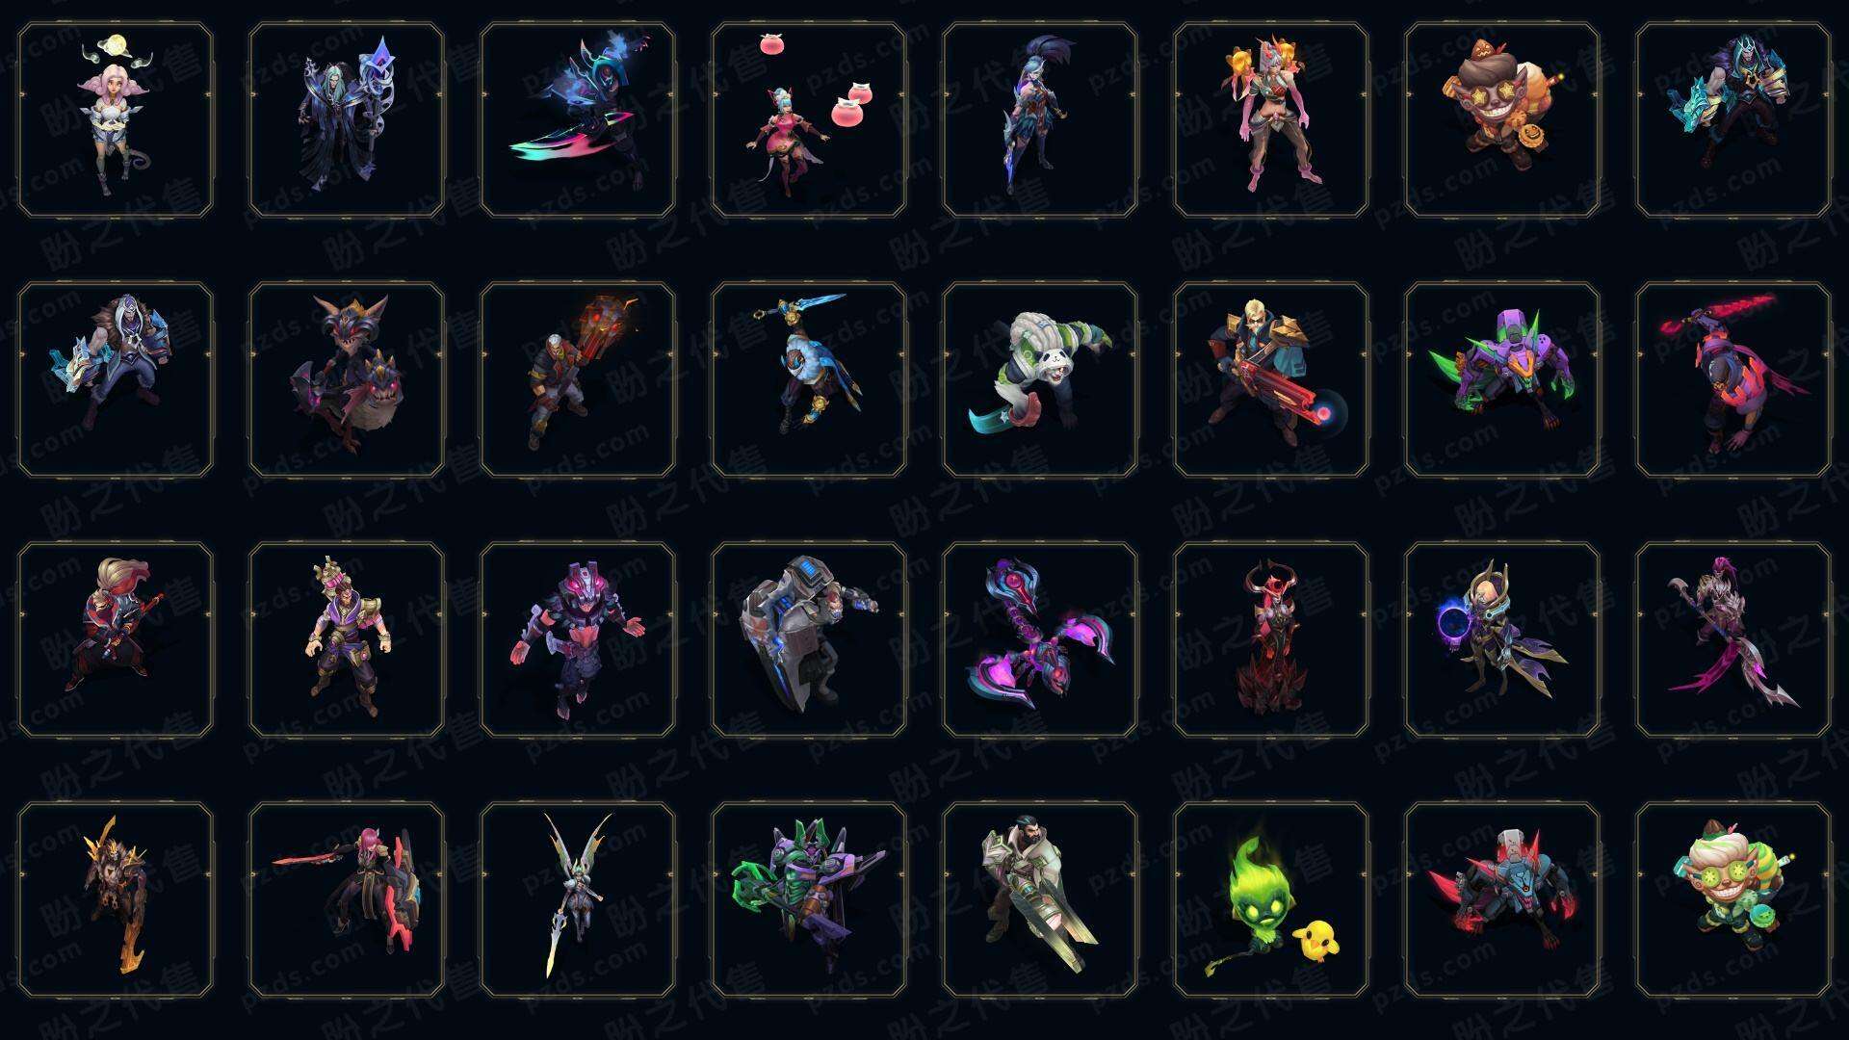The width and height of the screenshot is (1849, 1040).
Task: Select the girl with floating pink pouches
Action: pyautogui.click(x=809, y=119)
